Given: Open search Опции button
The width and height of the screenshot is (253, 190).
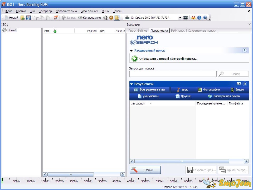Looking at the screenshot, I should coord(145,170).
